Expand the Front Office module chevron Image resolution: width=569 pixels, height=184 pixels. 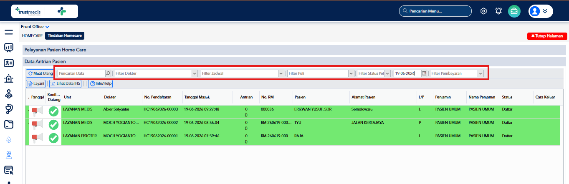(47, 27)
